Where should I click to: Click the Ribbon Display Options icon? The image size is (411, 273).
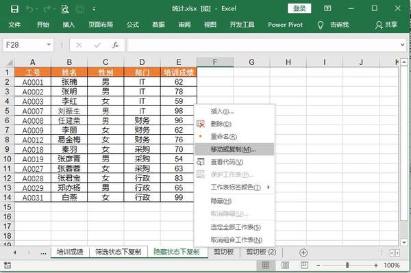(x=327, y=8)
